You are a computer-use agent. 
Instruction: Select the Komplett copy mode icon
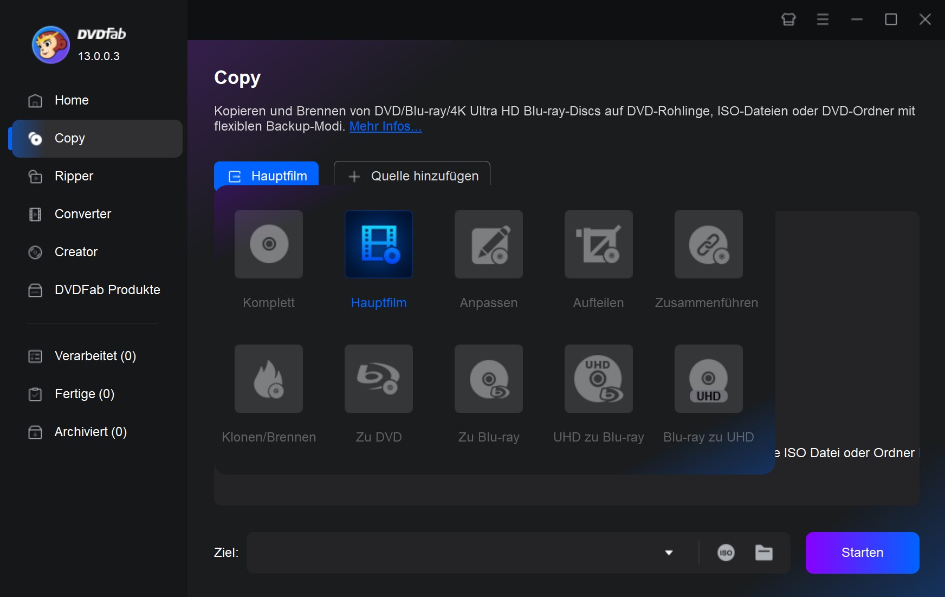(269, 244)
